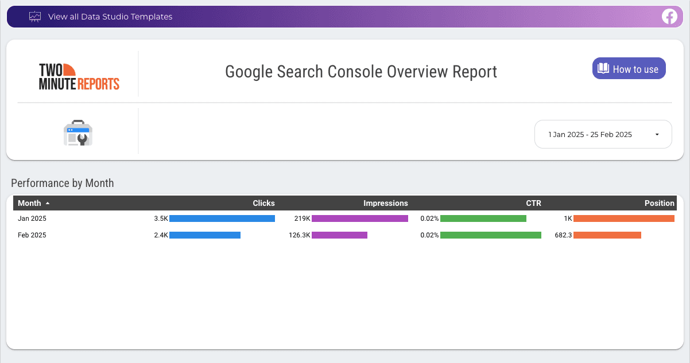Click the 1K position value
690x363 pixels.
pyautogui.click(x=568, y=218)
